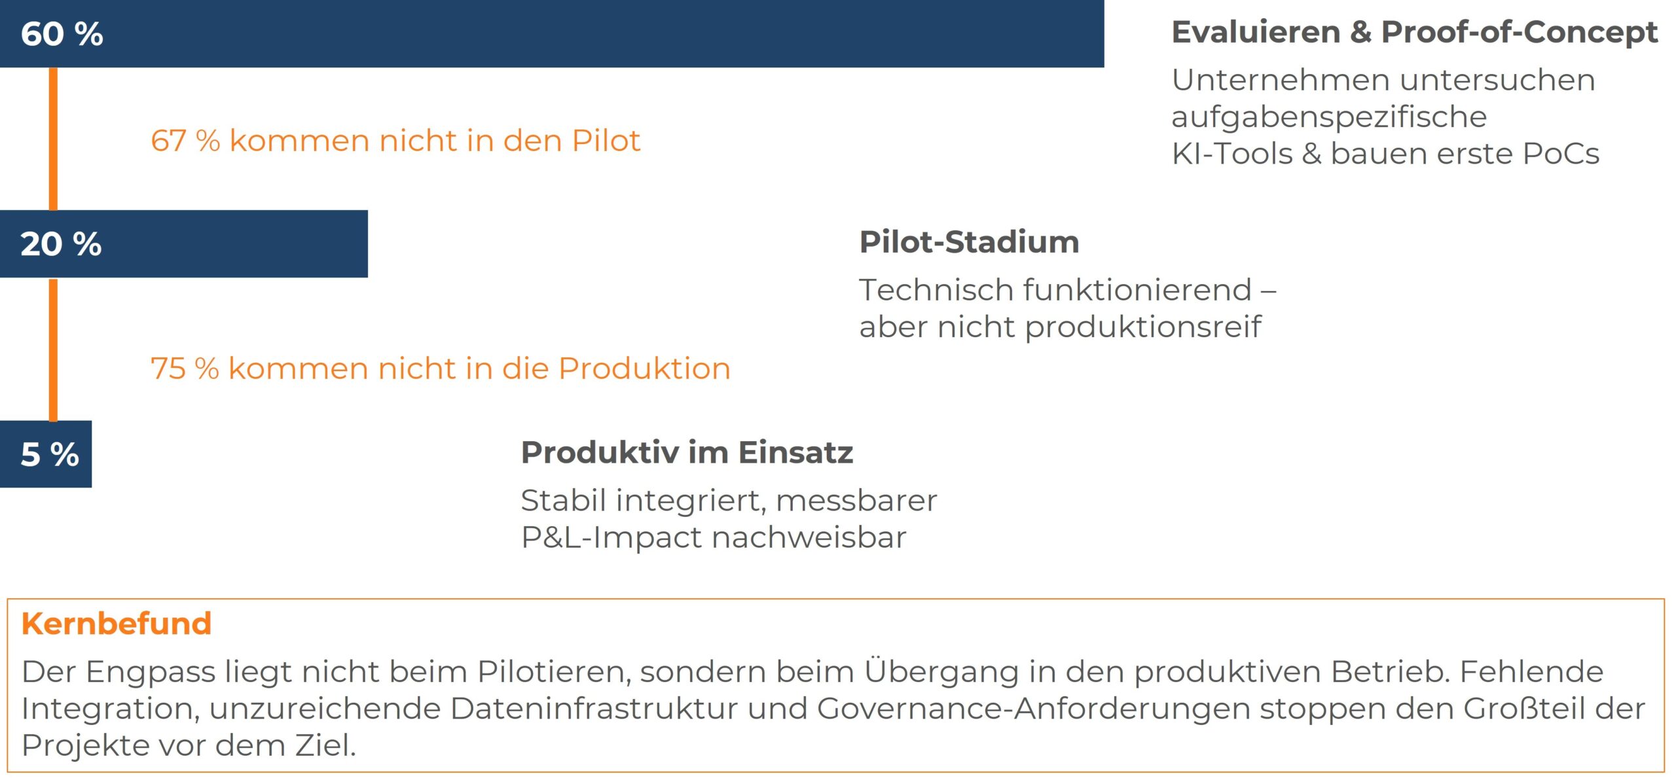Click the "60 %" label on the top bar
Viewport: 1676px width, 782px height.
click(x=62, y=34)
